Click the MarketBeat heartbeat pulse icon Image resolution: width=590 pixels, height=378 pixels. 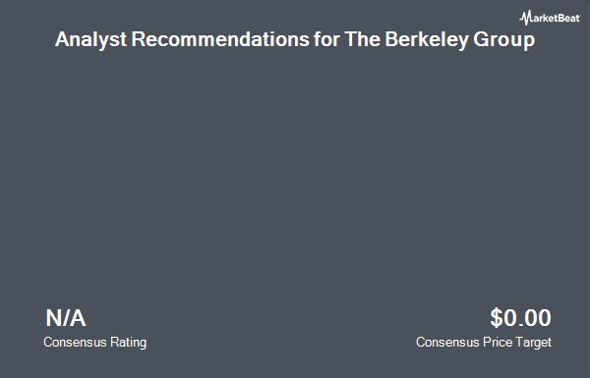[526, 18]
